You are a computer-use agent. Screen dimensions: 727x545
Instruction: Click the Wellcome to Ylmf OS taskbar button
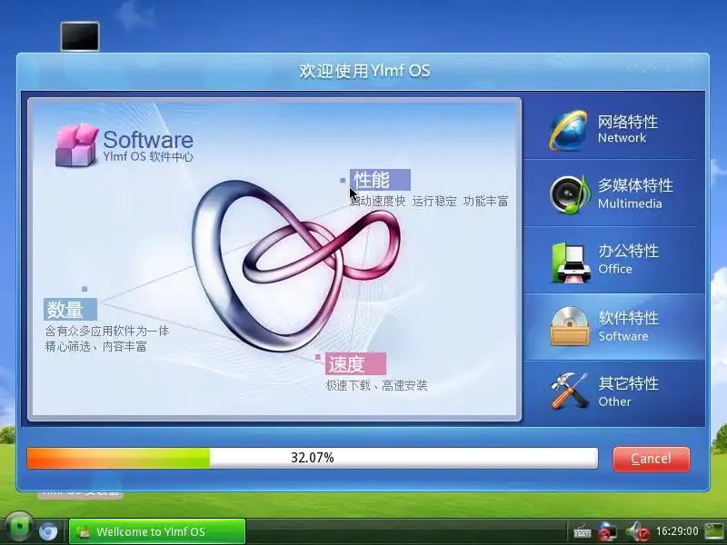coord(157,531)
